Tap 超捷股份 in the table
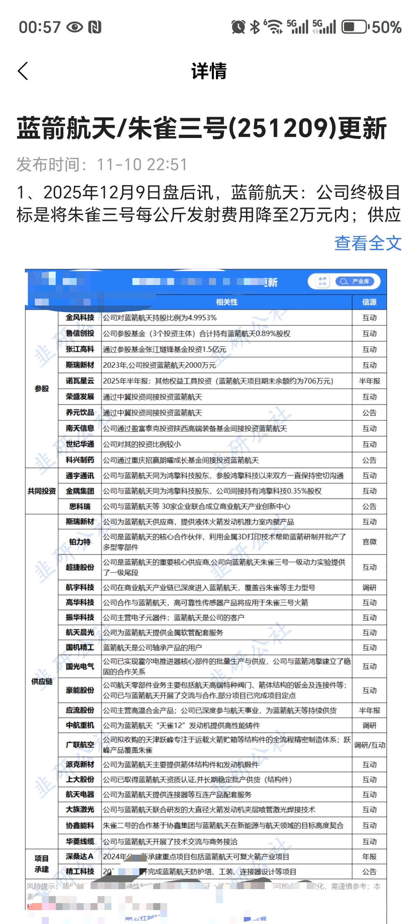418x924 pixels. (x=80, y=567)
